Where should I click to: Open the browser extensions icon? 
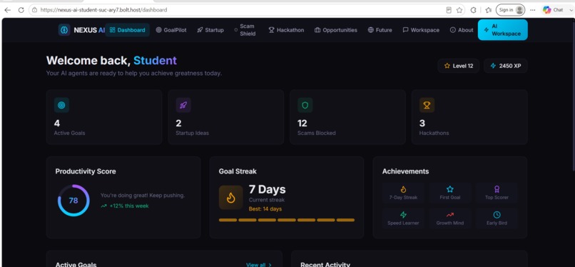click(x=473, y=10)
